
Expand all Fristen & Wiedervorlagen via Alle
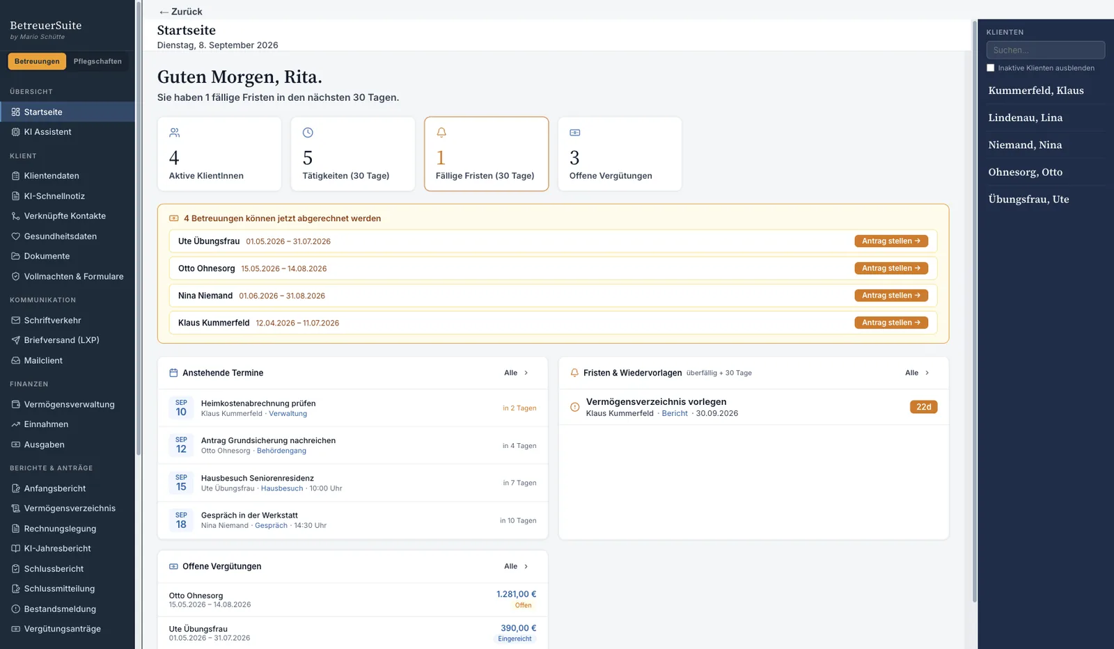tap(918, 373)
